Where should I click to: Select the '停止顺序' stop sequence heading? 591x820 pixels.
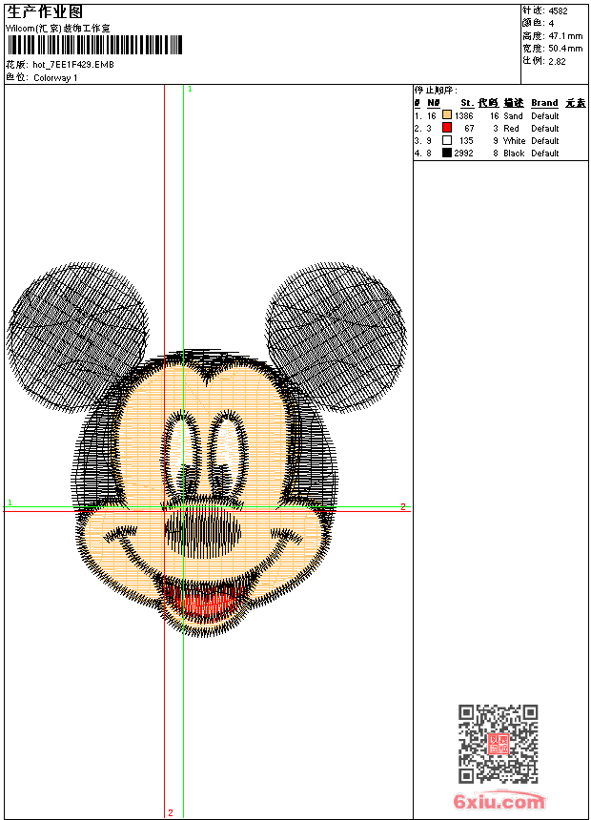click(435, 90)
